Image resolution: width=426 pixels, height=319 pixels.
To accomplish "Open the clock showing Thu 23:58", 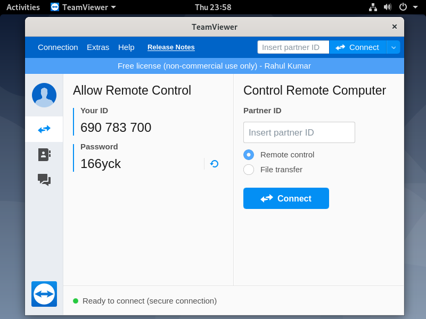I will click(x=213, y=7).
